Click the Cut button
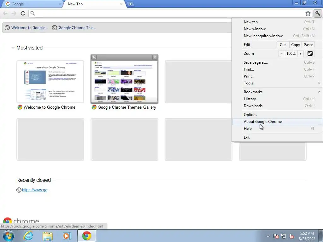 [x=283, y=45]
